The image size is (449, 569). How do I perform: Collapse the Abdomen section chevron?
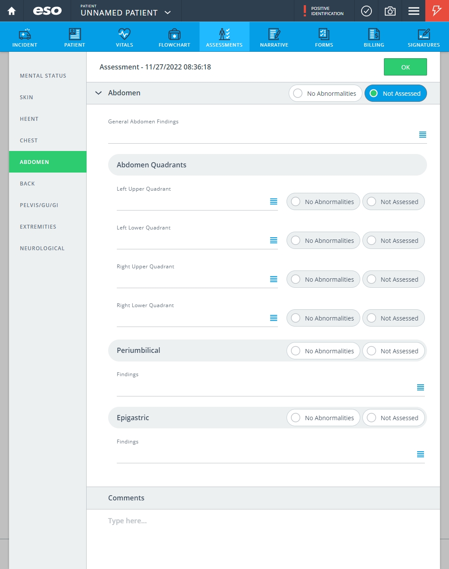pyautogui.click(x=99, y=93)
